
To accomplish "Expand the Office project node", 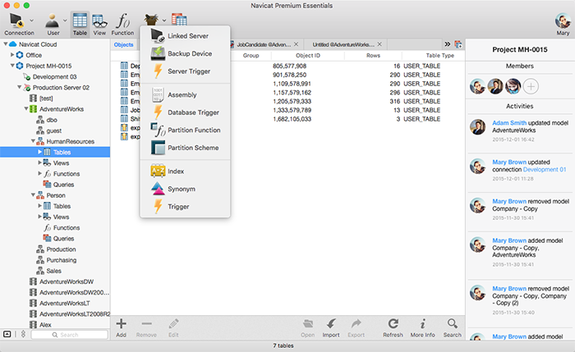I will point(12,55).
